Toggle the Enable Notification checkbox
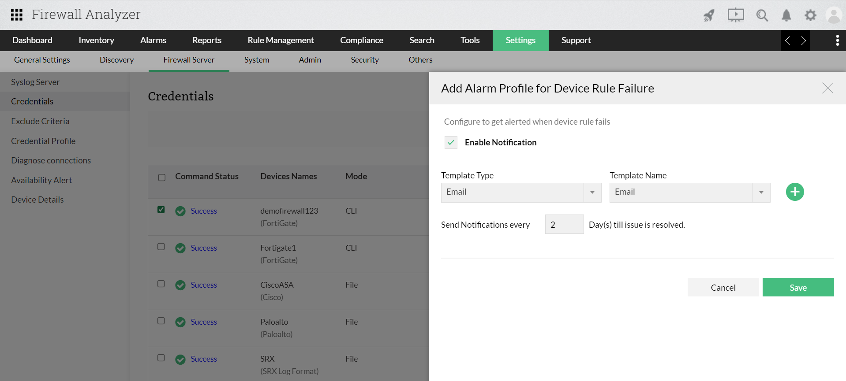 tap(451, 143)
